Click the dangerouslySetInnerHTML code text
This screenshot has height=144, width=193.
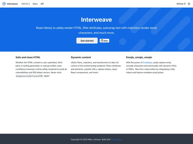click(x=29, y=76)
